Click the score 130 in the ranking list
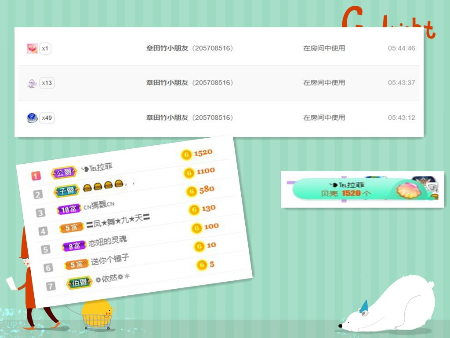Viewport: 450px width, 338px height. [209, 208]
